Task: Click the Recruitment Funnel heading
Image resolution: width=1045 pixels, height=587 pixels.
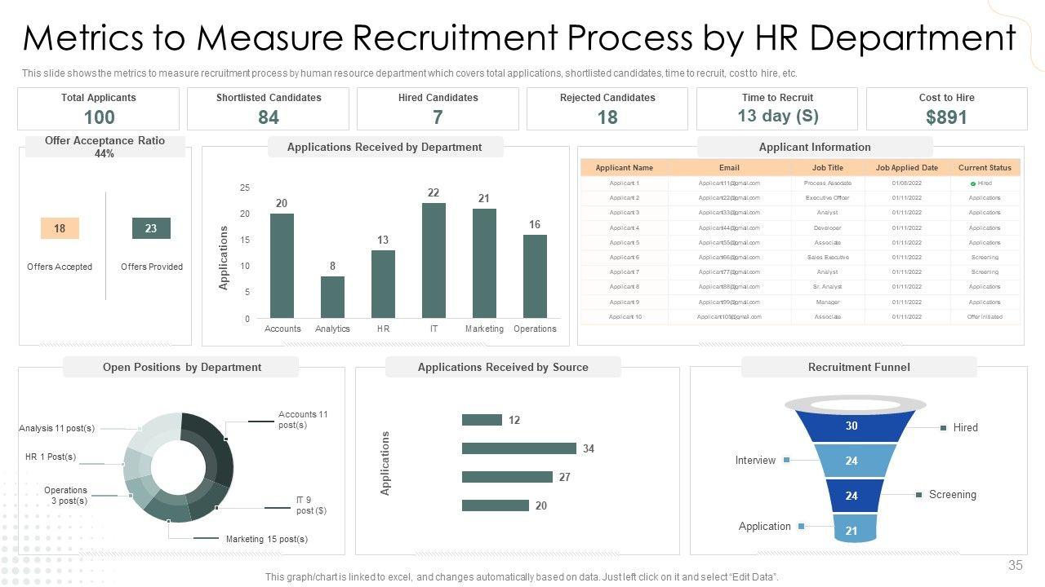Action: (859, 367)
